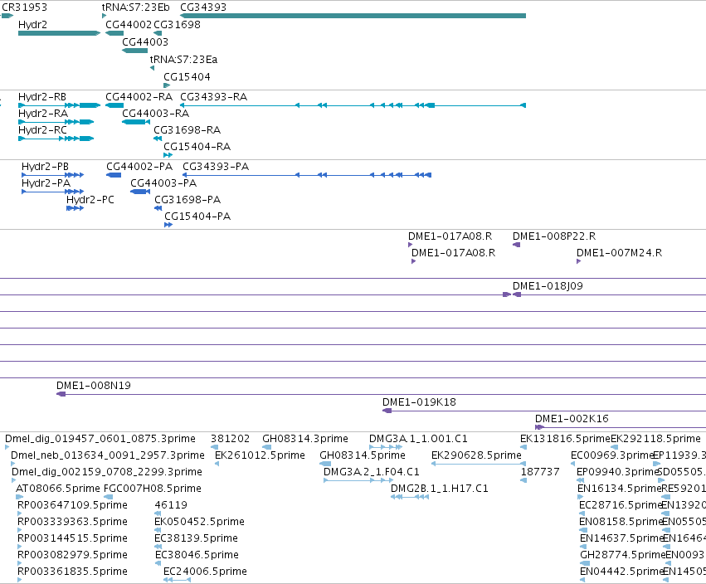This screenshot has height=584, width=706.
Task: Click the Hydr2-PB protein label
Action: coord(45,167)
